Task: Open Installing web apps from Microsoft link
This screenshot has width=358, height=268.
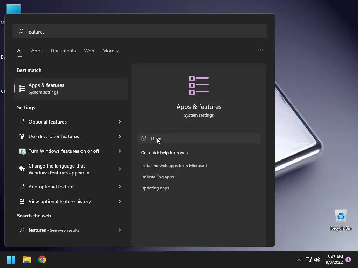Action: tap(174, 166)
